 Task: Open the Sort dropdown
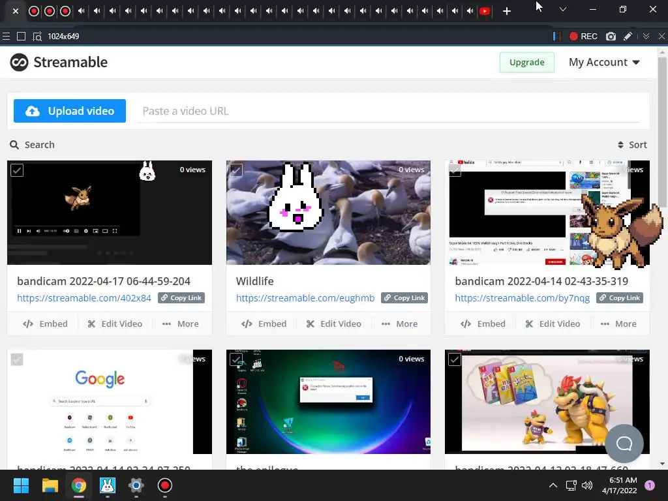pos(632,145)
